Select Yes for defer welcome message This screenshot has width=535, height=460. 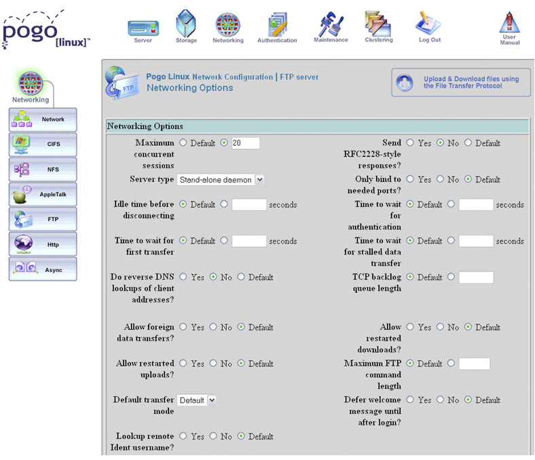[x=410, y=400]
